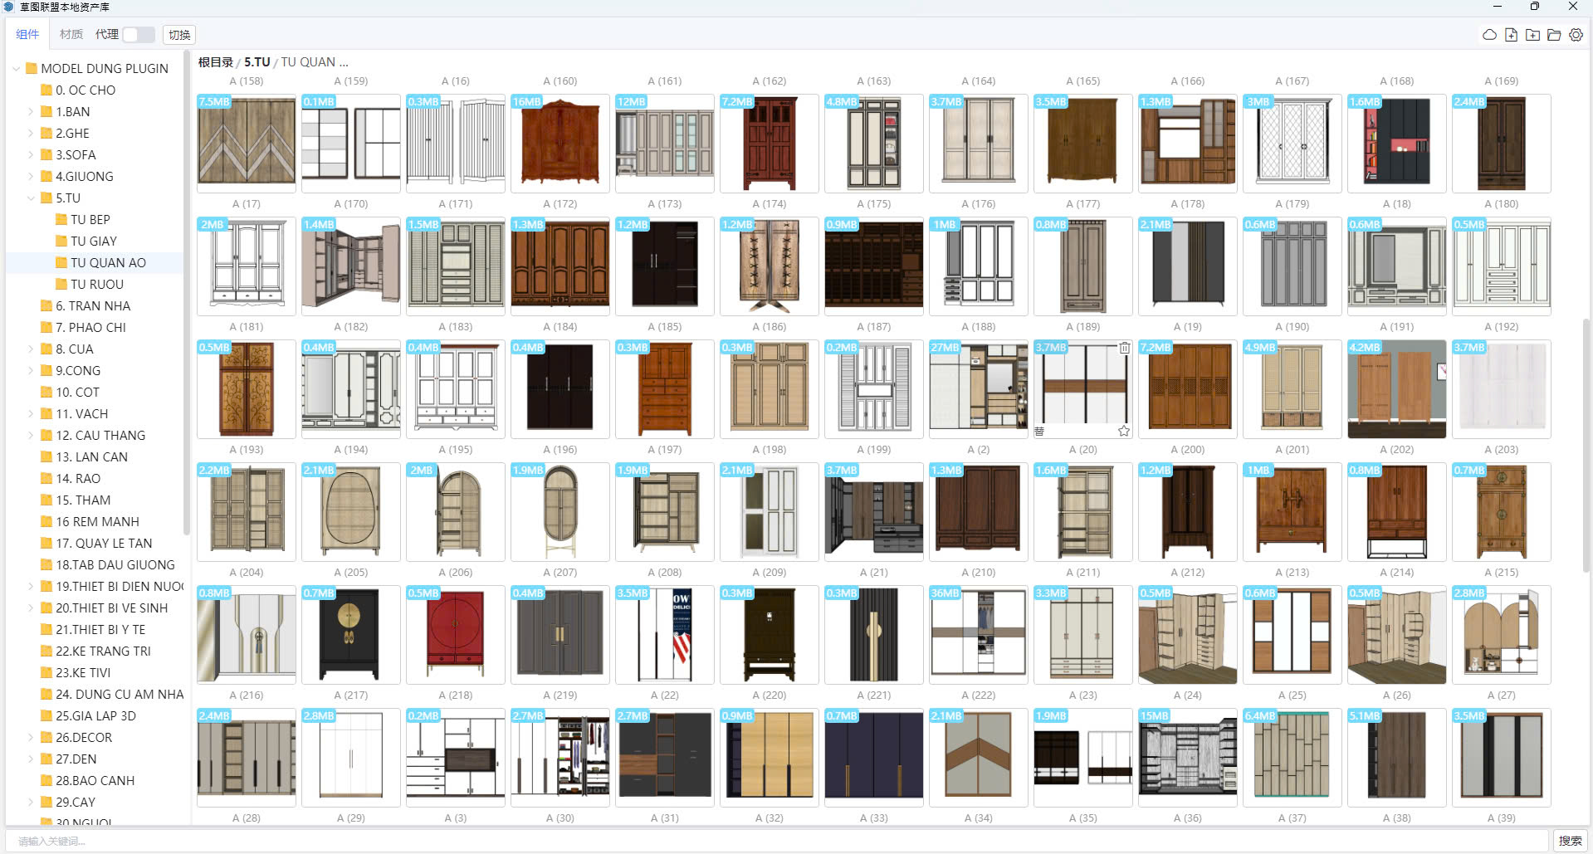Switch to the 材质 materials tab
Image resolution: width=1593 pixels, height=854 pixels.
pos(71,35)
